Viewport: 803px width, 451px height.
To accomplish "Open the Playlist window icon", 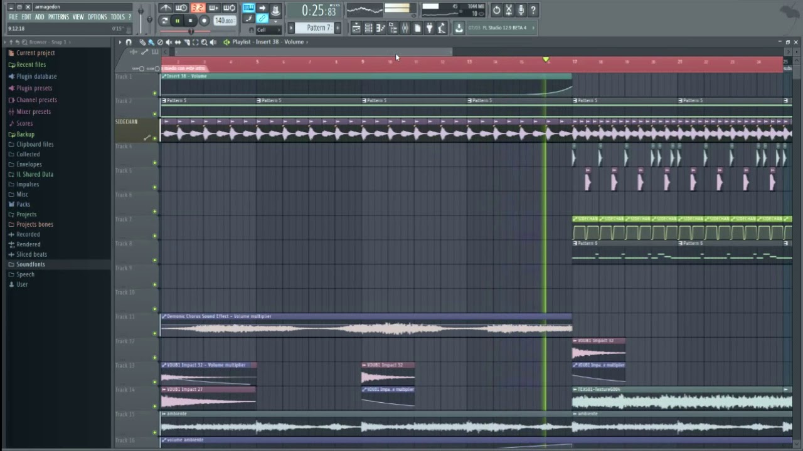I will (x=356, y=28).
